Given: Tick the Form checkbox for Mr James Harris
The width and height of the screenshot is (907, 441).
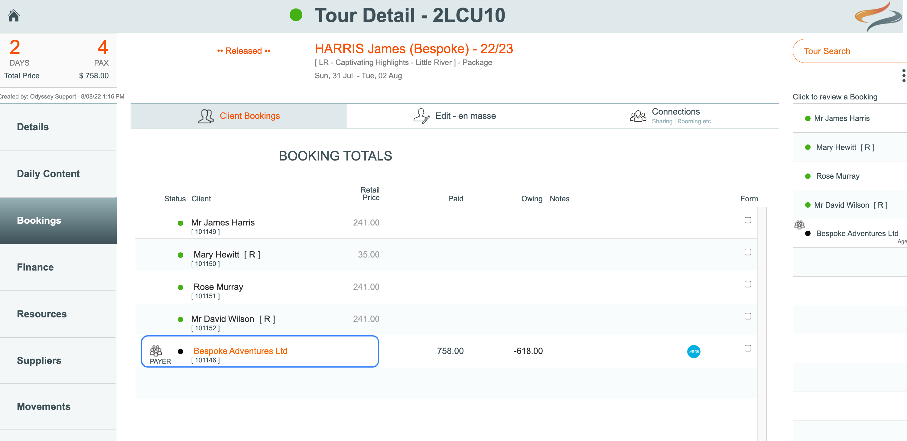Looking at the screenshot, I should (747, 220).
